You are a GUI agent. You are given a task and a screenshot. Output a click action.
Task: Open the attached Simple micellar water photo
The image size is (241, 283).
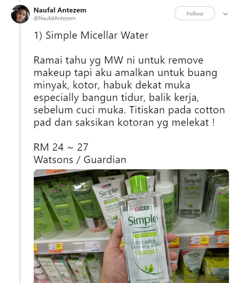pyautogui.click(x=131, y=226)
